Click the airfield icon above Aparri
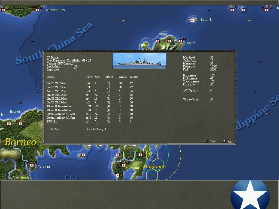This screenshot has width=279, height=209. coord(185,39)
